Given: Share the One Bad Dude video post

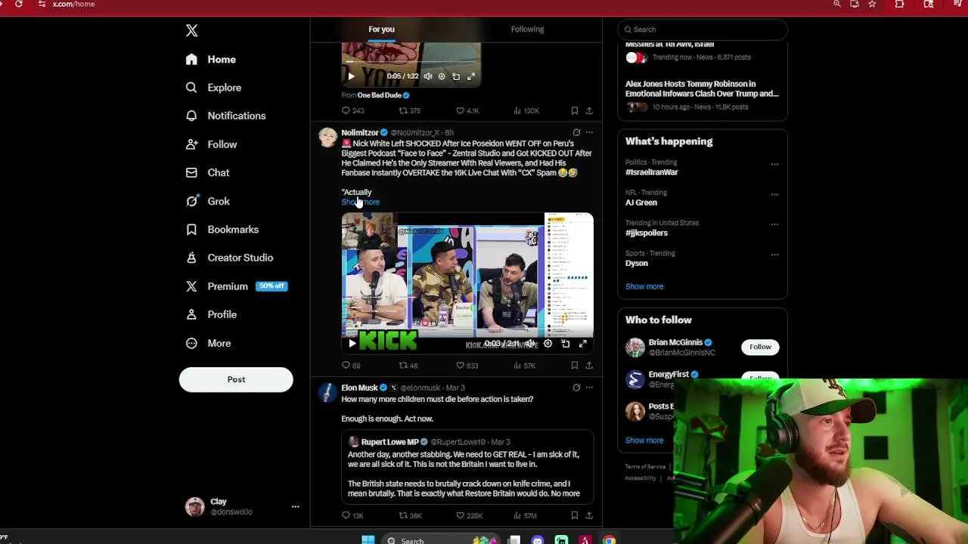Looking at the screenshot, I should (x=589, y=111).
